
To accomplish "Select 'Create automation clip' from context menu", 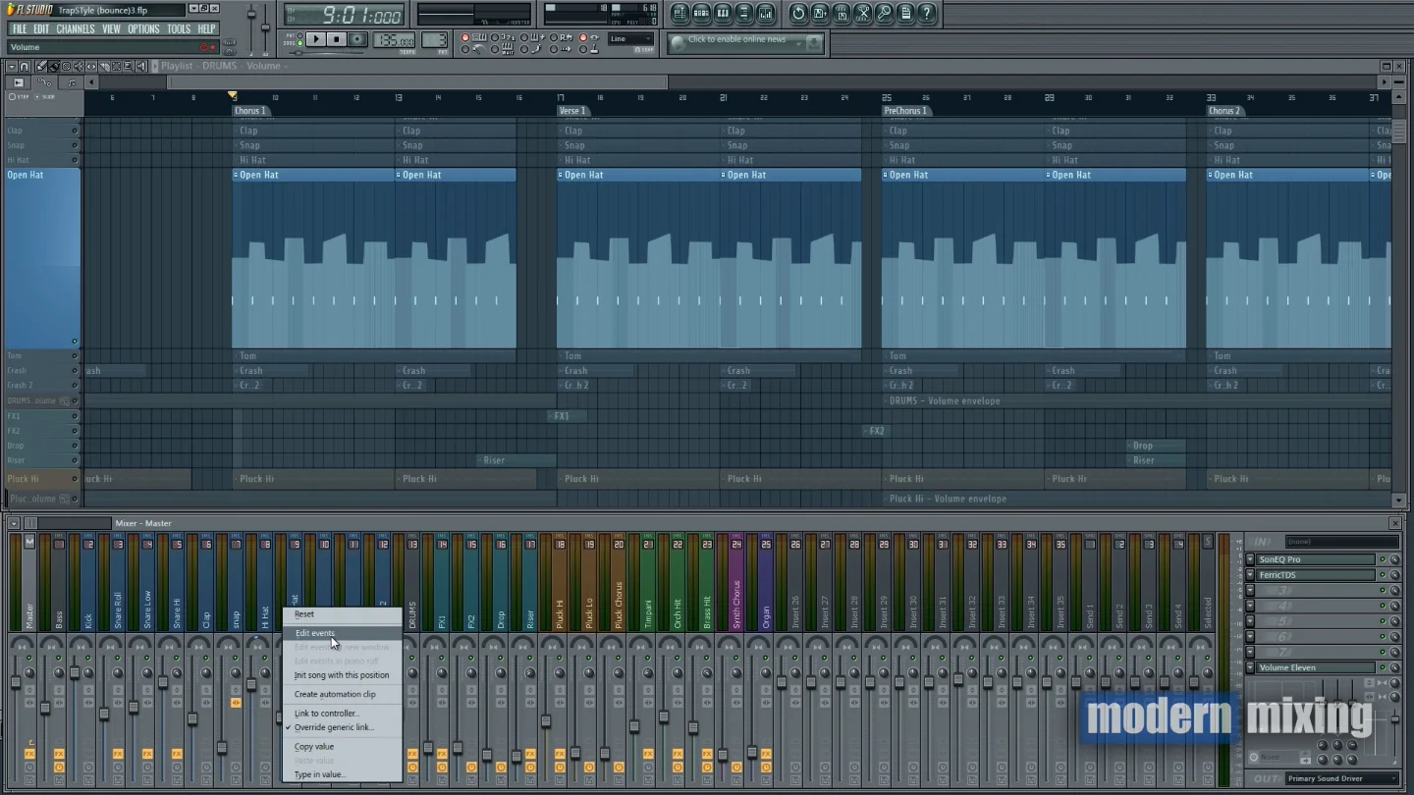I will tap(335, 694).
